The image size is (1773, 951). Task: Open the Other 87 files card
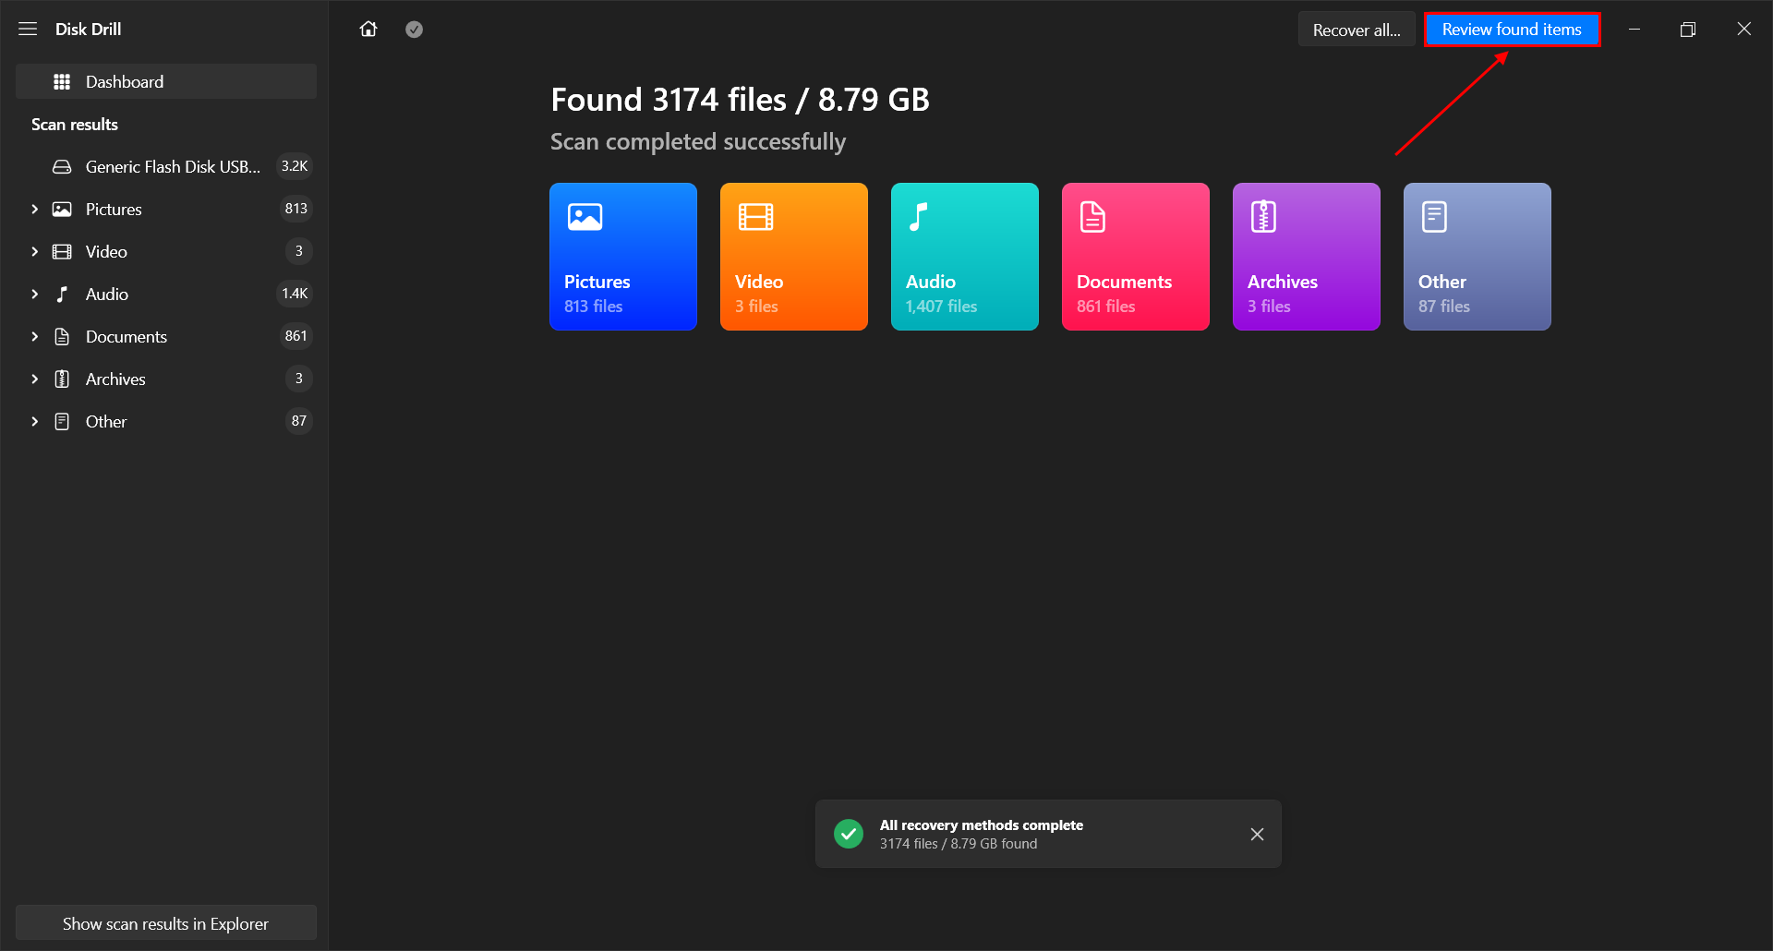[x=1477, y=256]
